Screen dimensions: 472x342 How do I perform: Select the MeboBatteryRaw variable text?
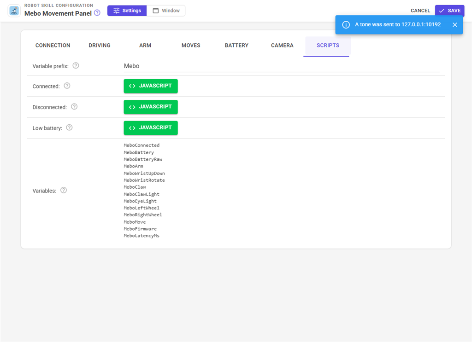click(x=143, y=159)
